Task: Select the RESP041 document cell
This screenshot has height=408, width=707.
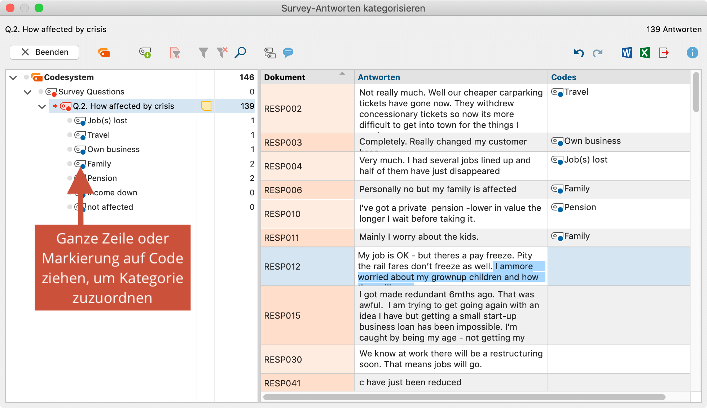Action: (x=307, y=383)
